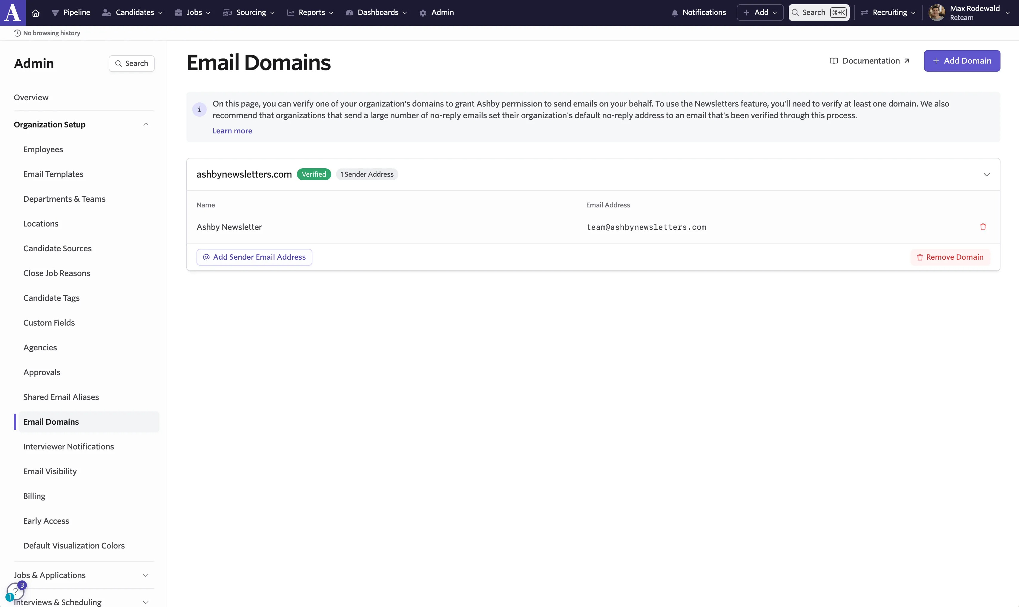The image size is (1019, 607).
Task: Click the Add Domain button
Action: pyautogui.click(x=962, y=61)
